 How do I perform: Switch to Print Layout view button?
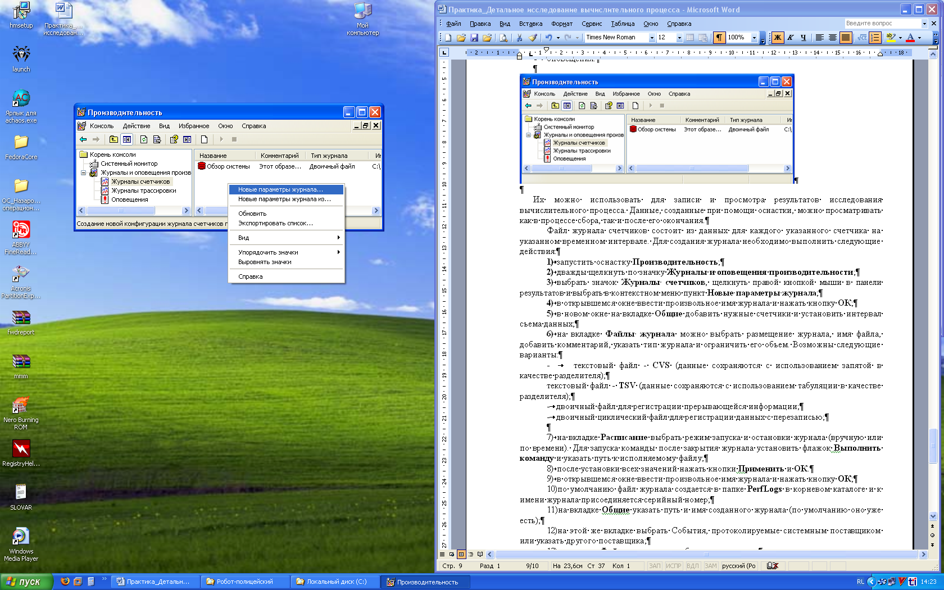461,554
